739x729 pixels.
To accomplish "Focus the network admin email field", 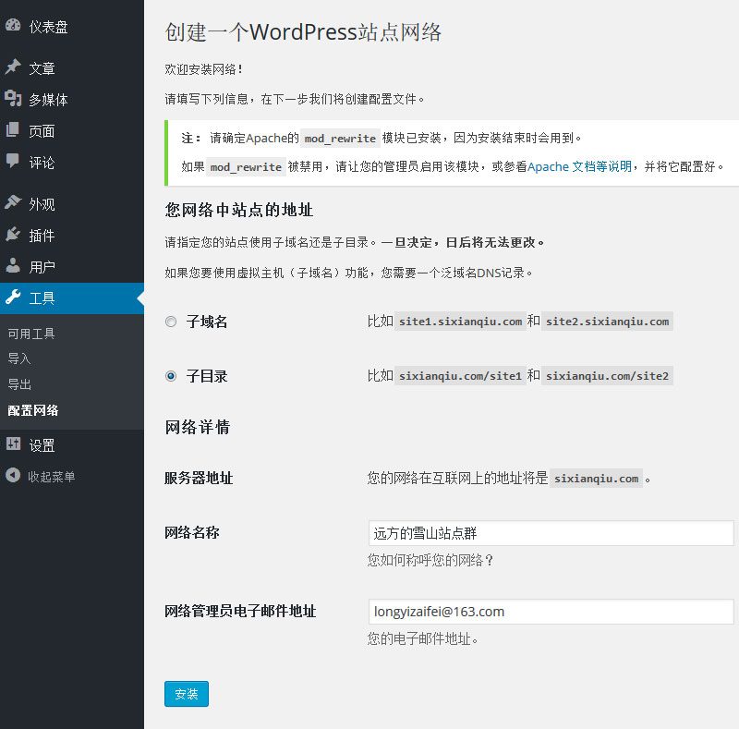I will click(551, 612).
